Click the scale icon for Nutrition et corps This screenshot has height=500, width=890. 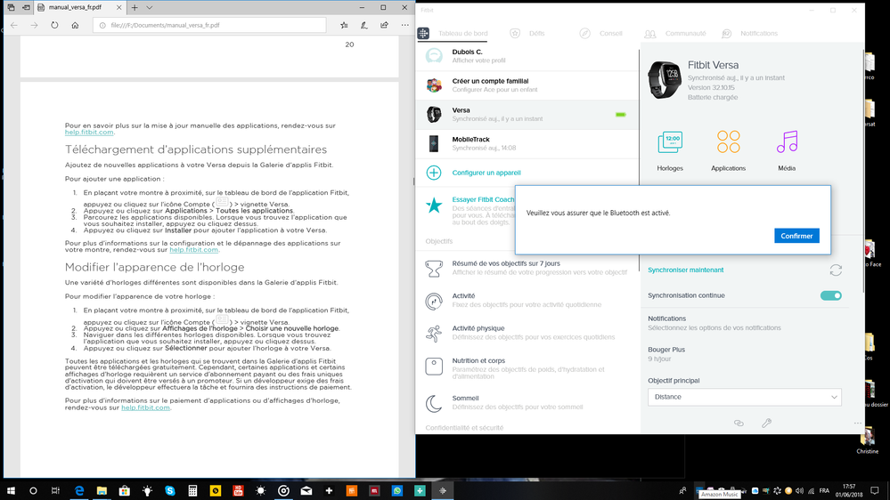tap(434, 367)
